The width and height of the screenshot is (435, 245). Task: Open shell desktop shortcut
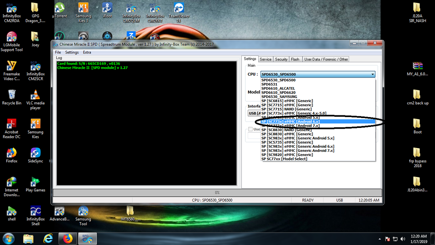point(12,213)
